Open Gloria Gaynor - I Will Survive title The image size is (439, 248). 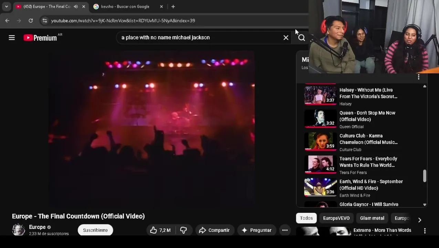pos(369,204)
